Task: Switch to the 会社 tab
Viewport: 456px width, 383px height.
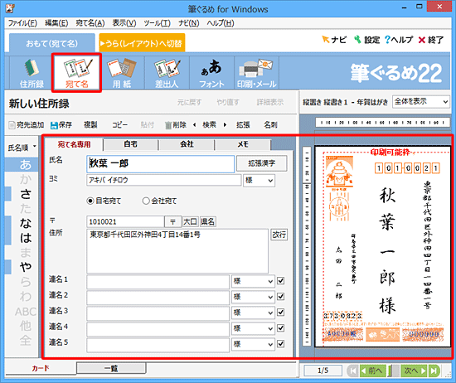Action: 187,144
